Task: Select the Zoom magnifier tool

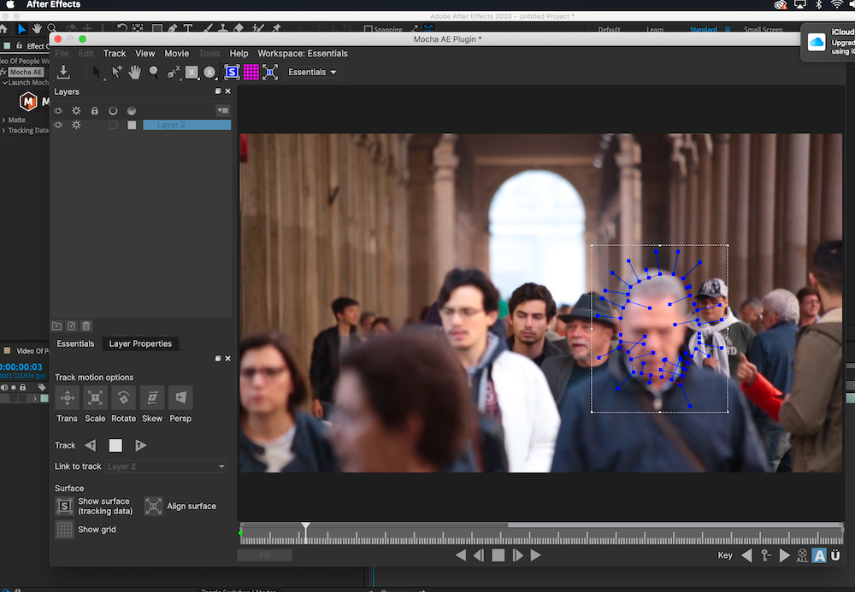Action: (x=154, y=73)
